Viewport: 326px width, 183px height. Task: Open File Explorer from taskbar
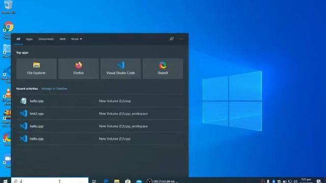tap(117, 181)
